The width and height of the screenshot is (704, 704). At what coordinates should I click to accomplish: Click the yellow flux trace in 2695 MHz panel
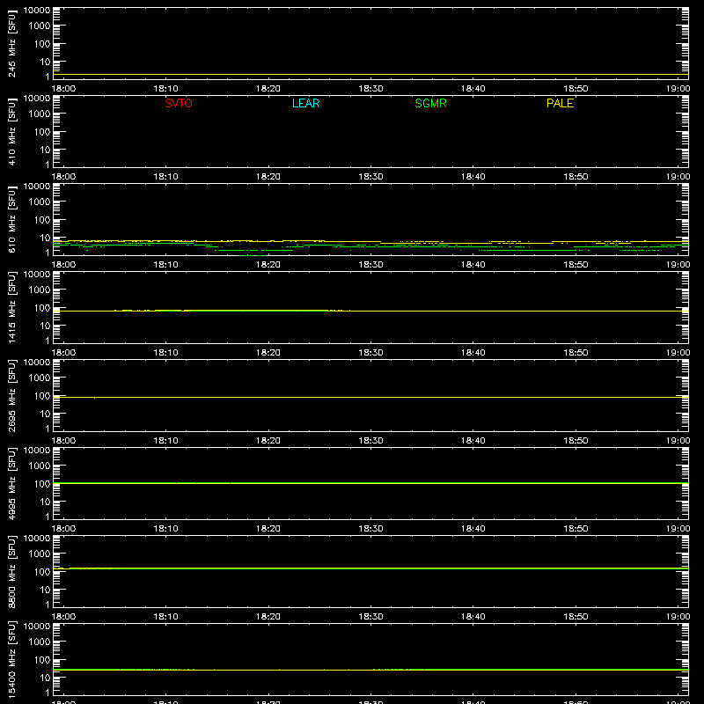point(370,398)
